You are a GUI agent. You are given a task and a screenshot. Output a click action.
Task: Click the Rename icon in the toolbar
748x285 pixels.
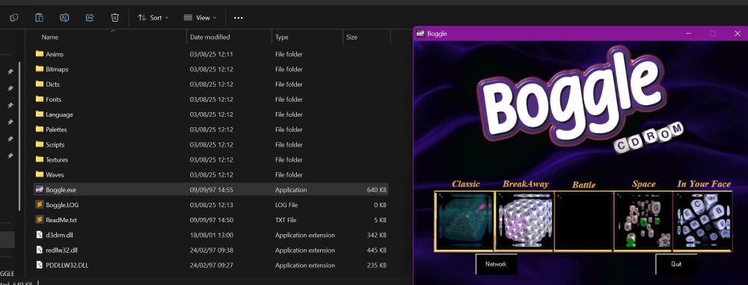tap(64, 18)
